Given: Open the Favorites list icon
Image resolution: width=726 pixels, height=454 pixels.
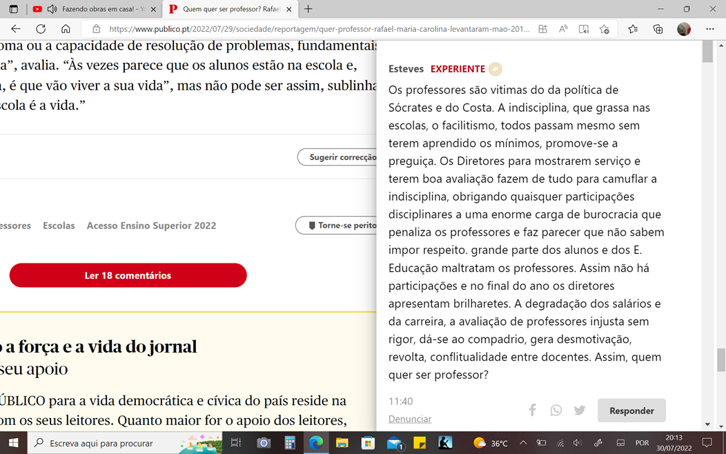Looking at the screenshot, I should click(633, 29).
